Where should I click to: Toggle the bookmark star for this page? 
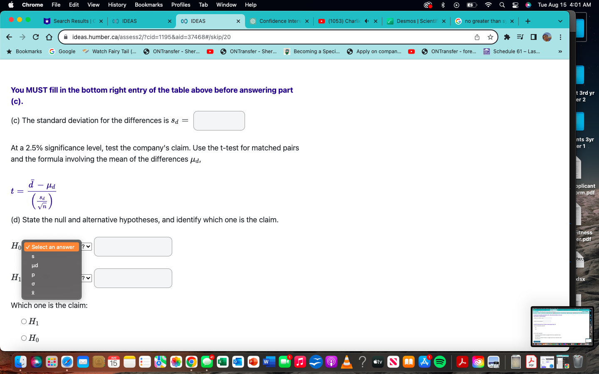point(490,37)
